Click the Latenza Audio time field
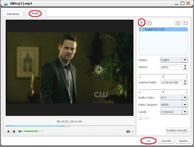The width and height of the screenshot is (194, 147). [x=171, y=82]
